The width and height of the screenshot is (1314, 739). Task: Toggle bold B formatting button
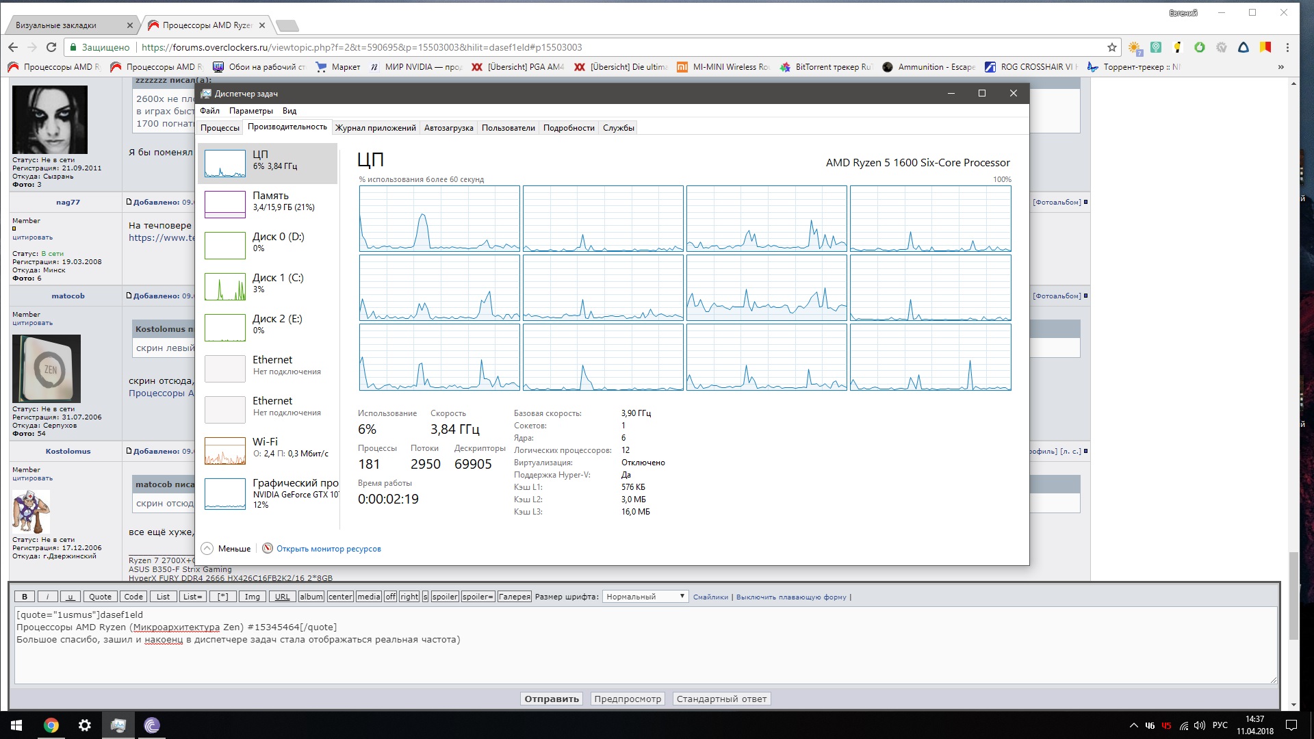25,597
